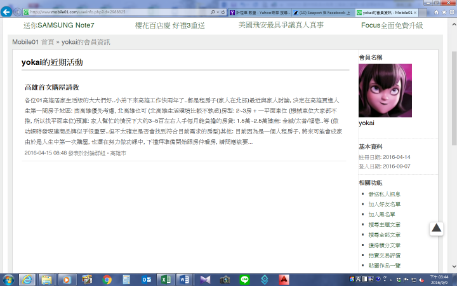Open the 美國飛安最具爭議真人真事 link
This screenshot has height=286, width=457.
[x=281, y=25]
